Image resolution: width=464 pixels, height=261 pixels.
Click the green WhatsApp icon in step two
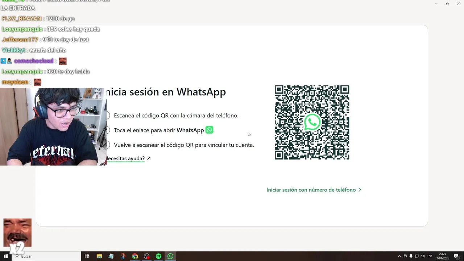(209, 130)
